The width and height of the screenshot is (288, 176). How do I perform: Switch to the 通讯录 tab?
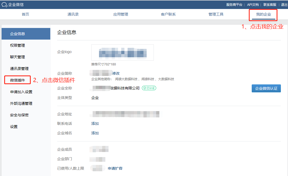click(x=73, y=14)
